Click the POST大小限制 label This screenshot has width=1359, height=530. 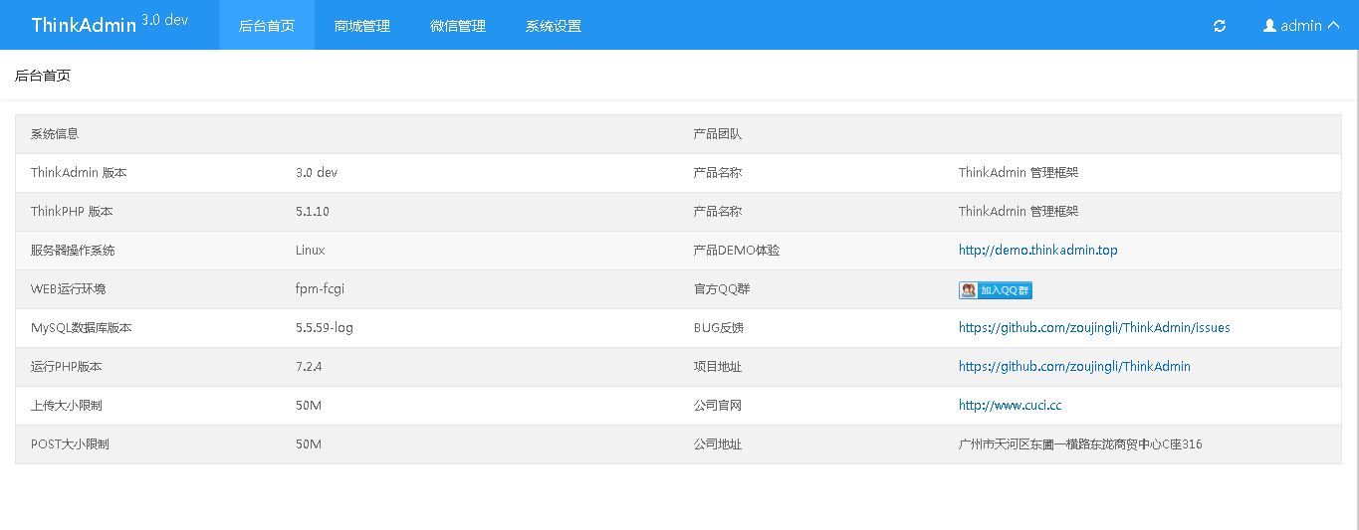[x=70, y=444]
